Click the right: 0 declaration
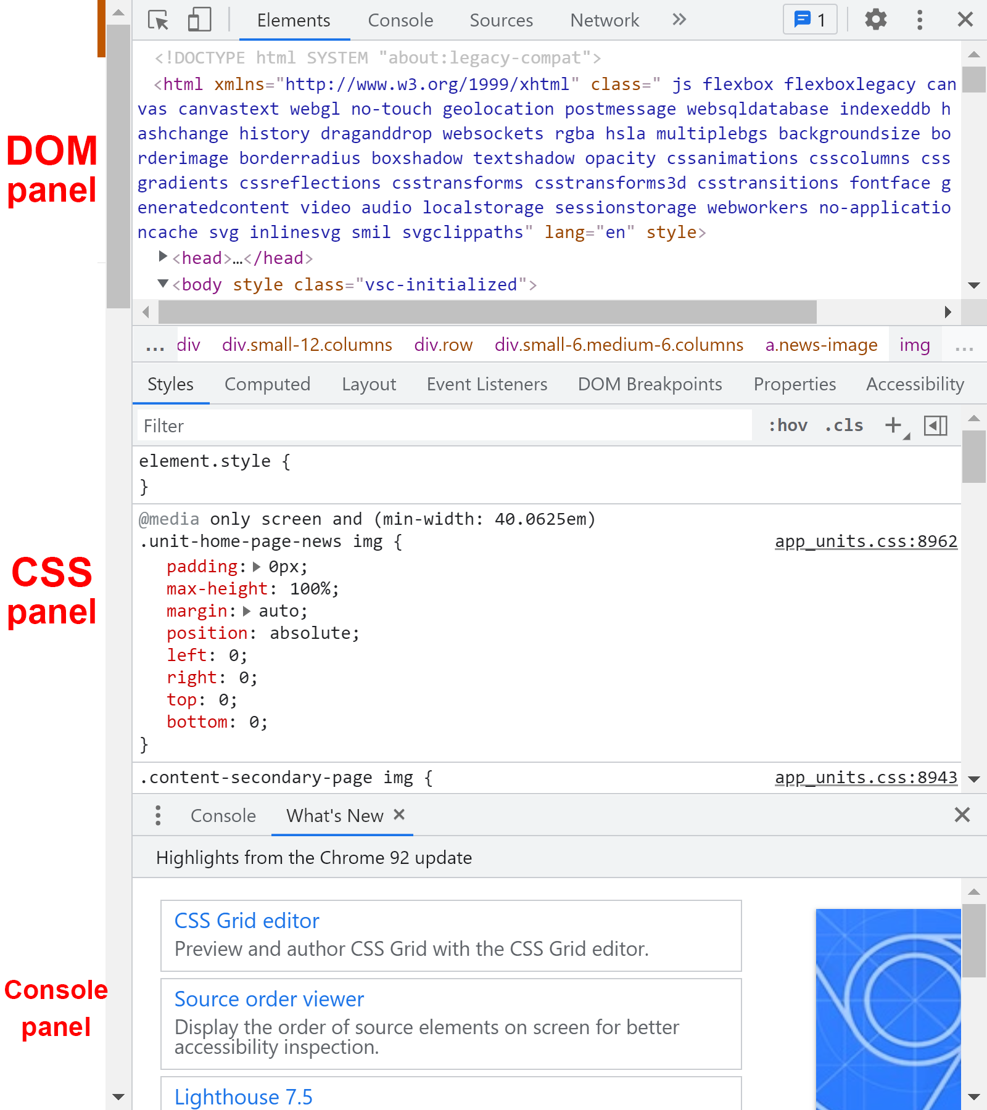Viewport: 987px width, 1110px height. click(212, 678)
